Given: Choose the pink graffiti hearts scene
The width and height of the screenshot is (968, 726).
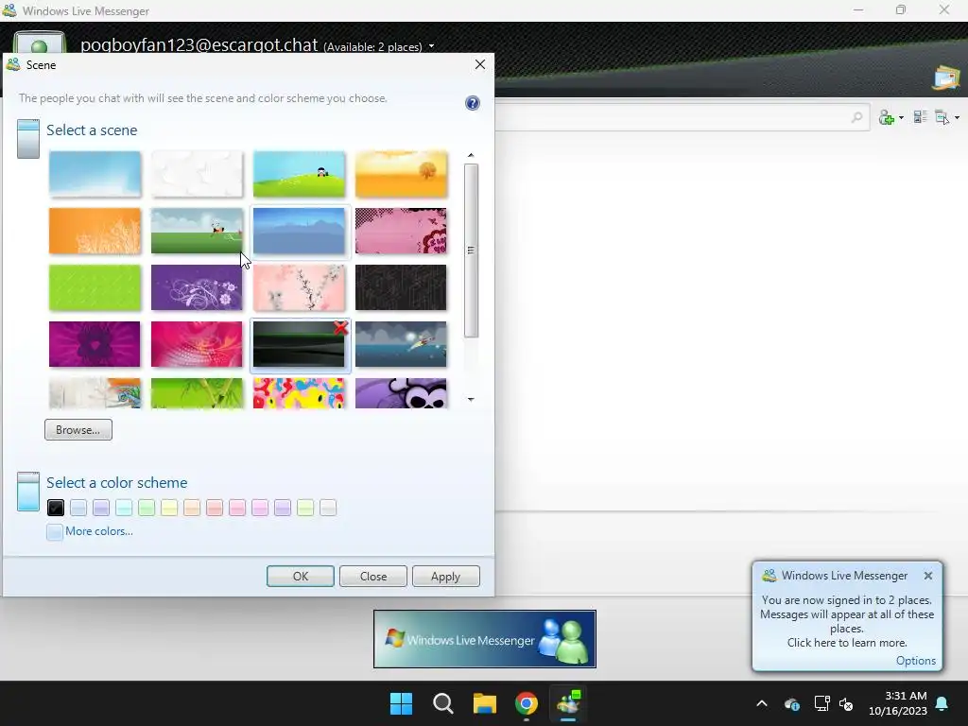Looking at the screenshot, I should click(401, 231).
